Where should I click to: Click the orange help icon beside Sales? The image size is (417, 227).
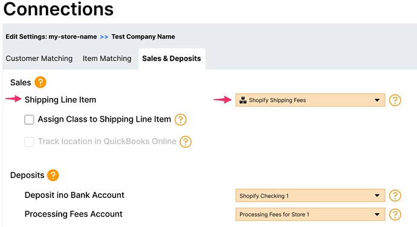(40, 82)
